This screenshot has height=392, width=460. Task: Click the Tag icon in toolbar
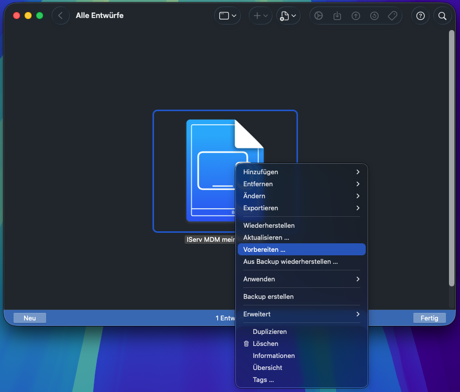coord(392,16)
